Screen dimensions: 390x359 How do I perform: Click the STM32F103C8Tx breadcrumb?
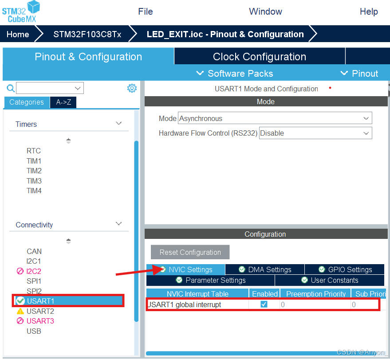click(87, 34)
